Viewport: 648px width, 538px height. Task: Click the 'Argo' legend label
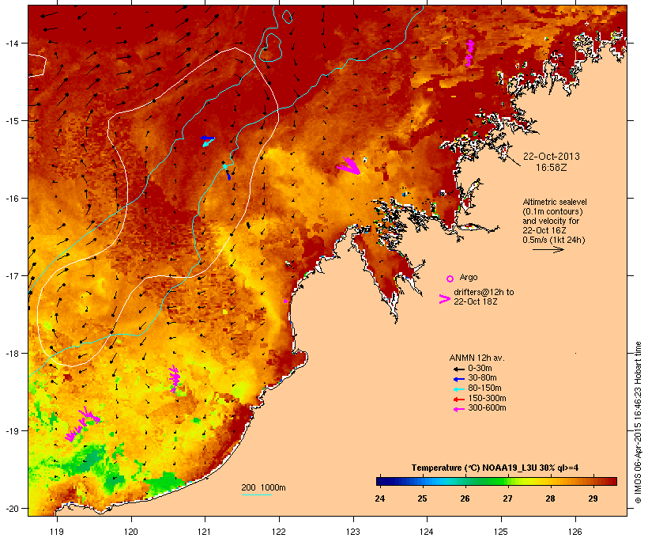469,277
